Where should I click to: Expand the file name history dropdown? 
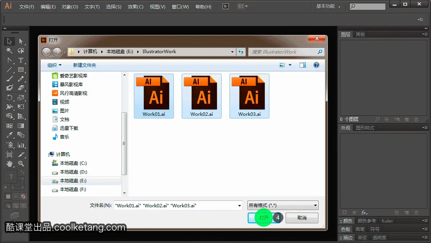pos(239,205)
